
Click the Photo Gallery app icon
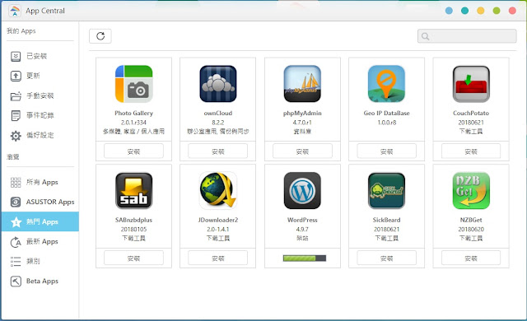133,84
